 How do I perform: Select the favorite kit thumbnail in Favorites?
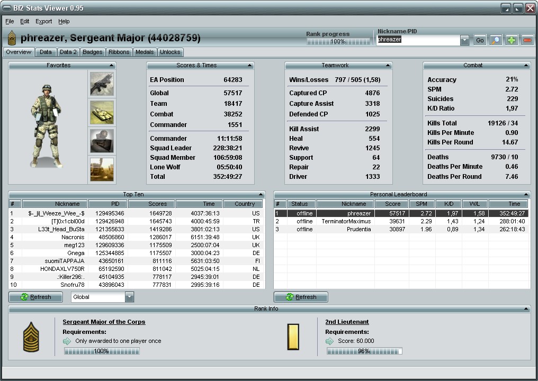point(102,141)
